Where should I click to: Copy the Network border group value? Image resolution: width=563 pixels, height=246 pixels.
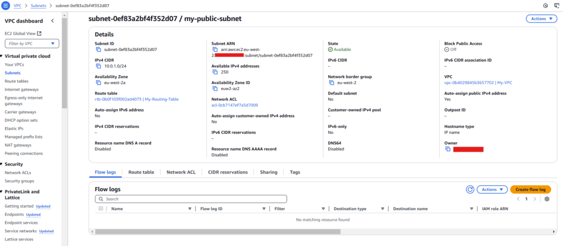[332, 82]
